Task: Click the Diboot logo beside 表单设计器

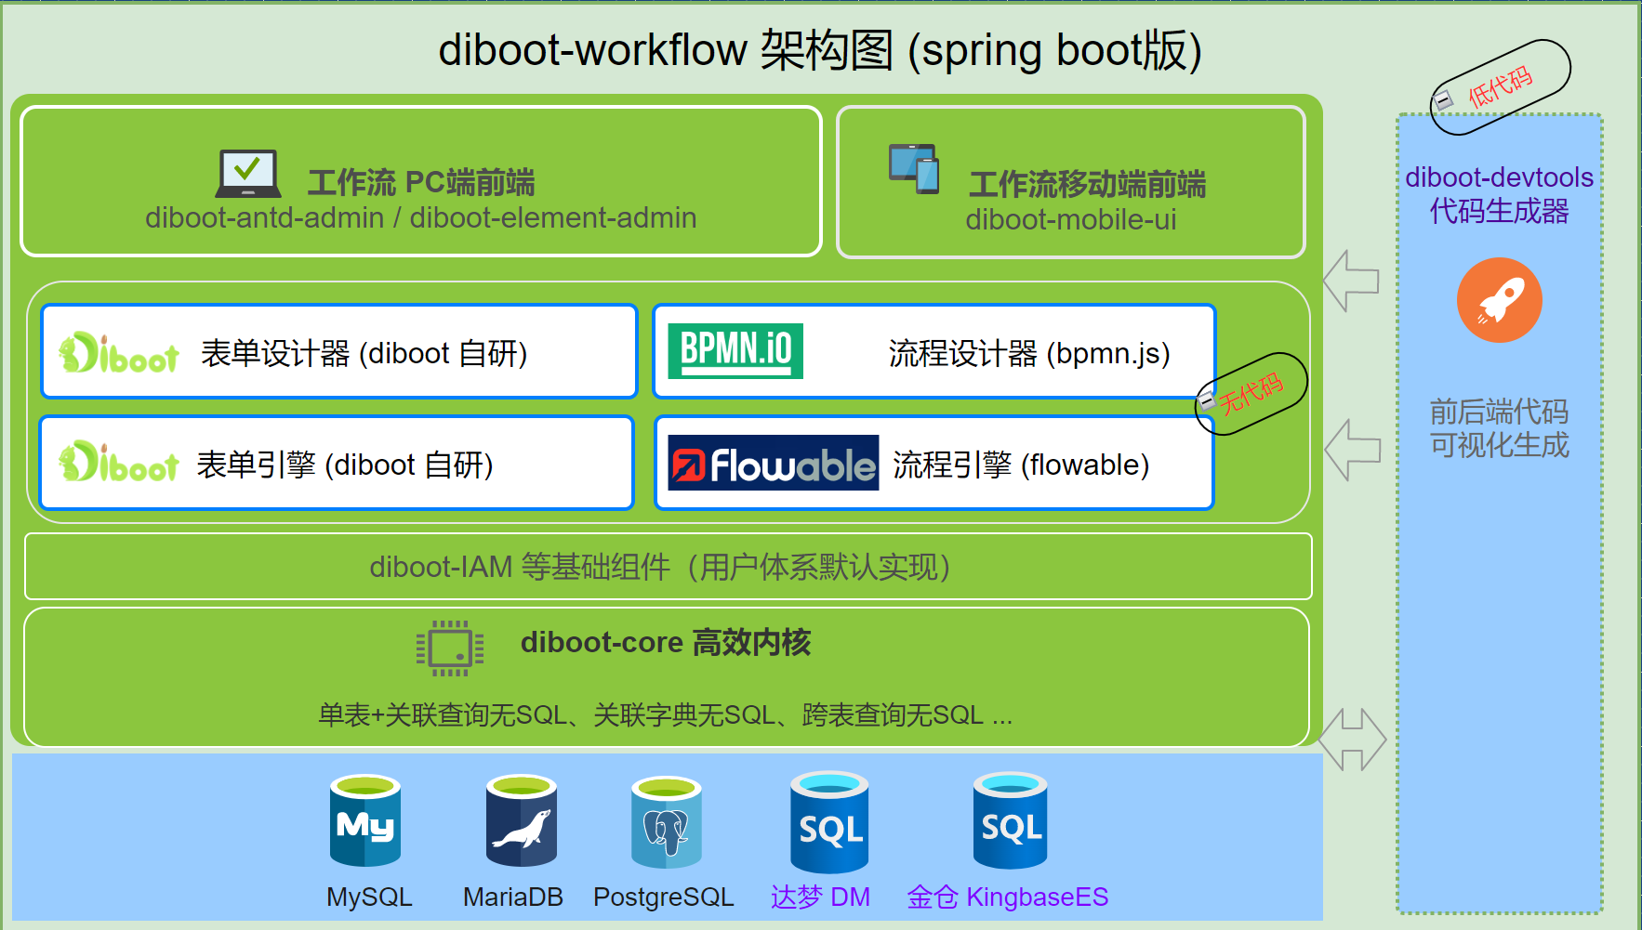Action: [x=118, y=353]
